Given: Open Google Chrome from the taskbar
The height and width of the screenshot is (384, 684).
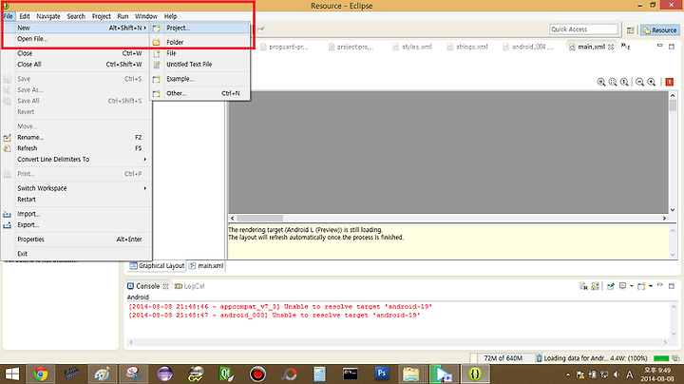Looking at the screenshot, I should [41, 374].
